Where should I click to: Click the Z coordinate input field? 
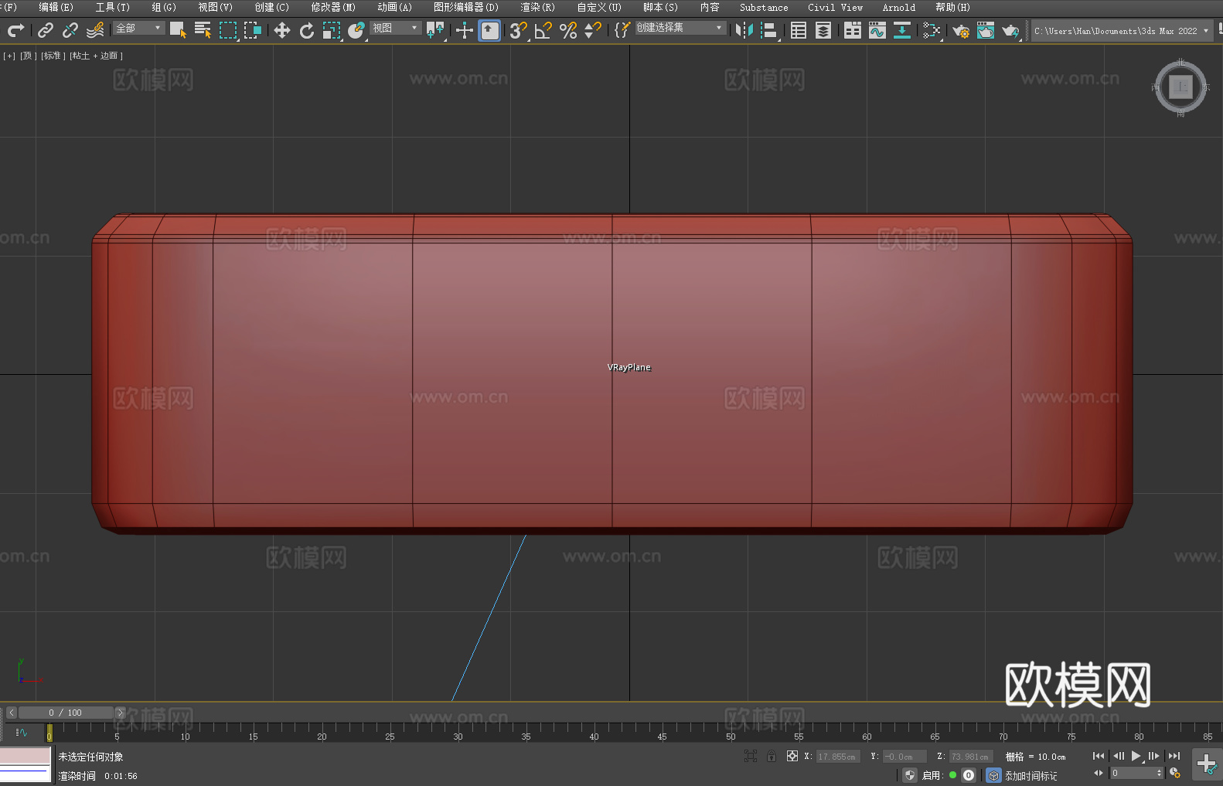(x=971, y=757)
